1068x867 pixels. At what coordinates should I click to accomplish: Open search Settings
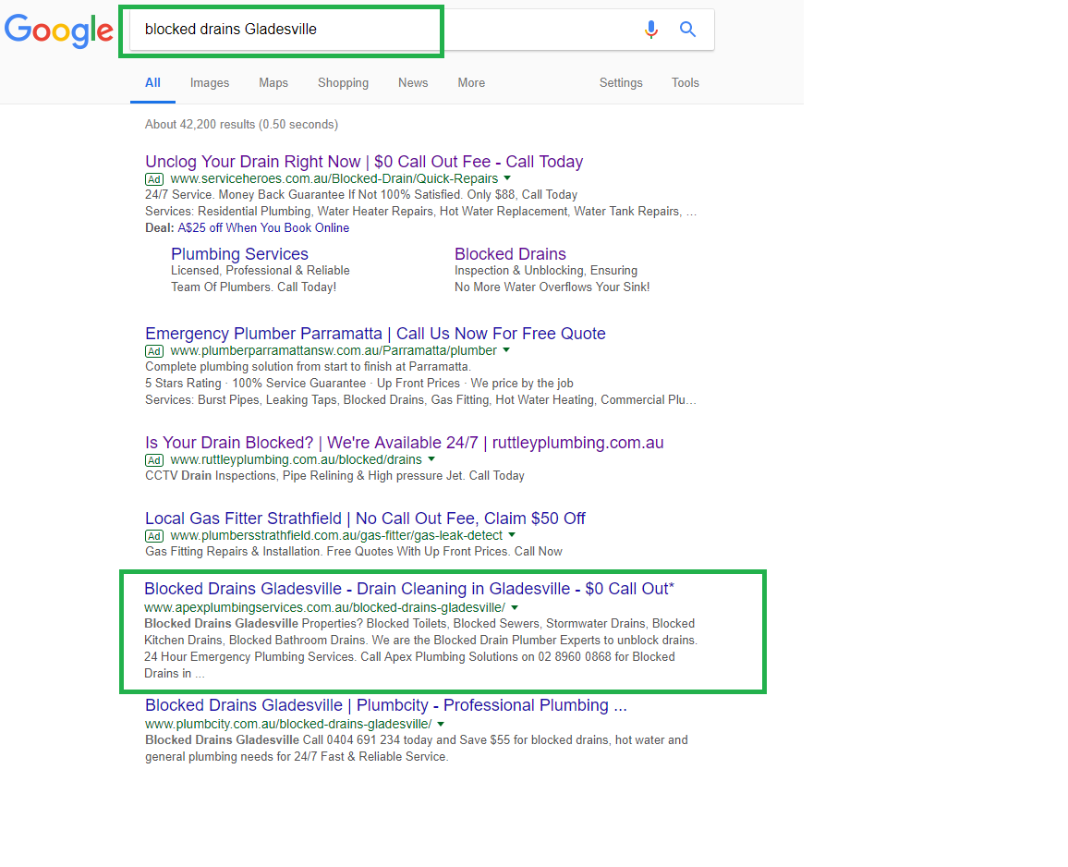click(x=621, y=82)
